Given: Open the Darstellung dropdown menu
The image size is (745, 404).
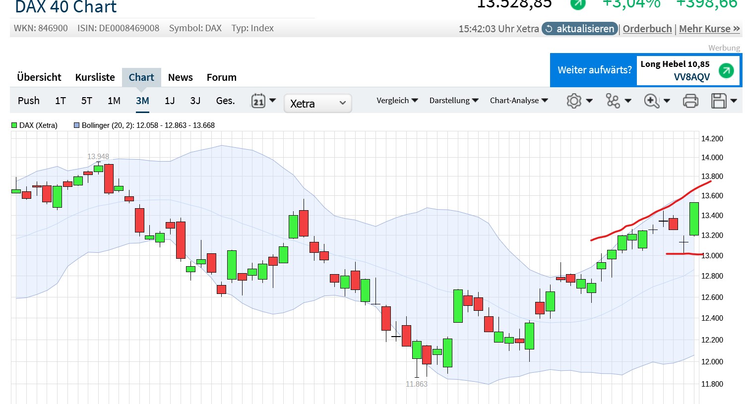Looking at the screenshot, I should [x=454, y=101].
